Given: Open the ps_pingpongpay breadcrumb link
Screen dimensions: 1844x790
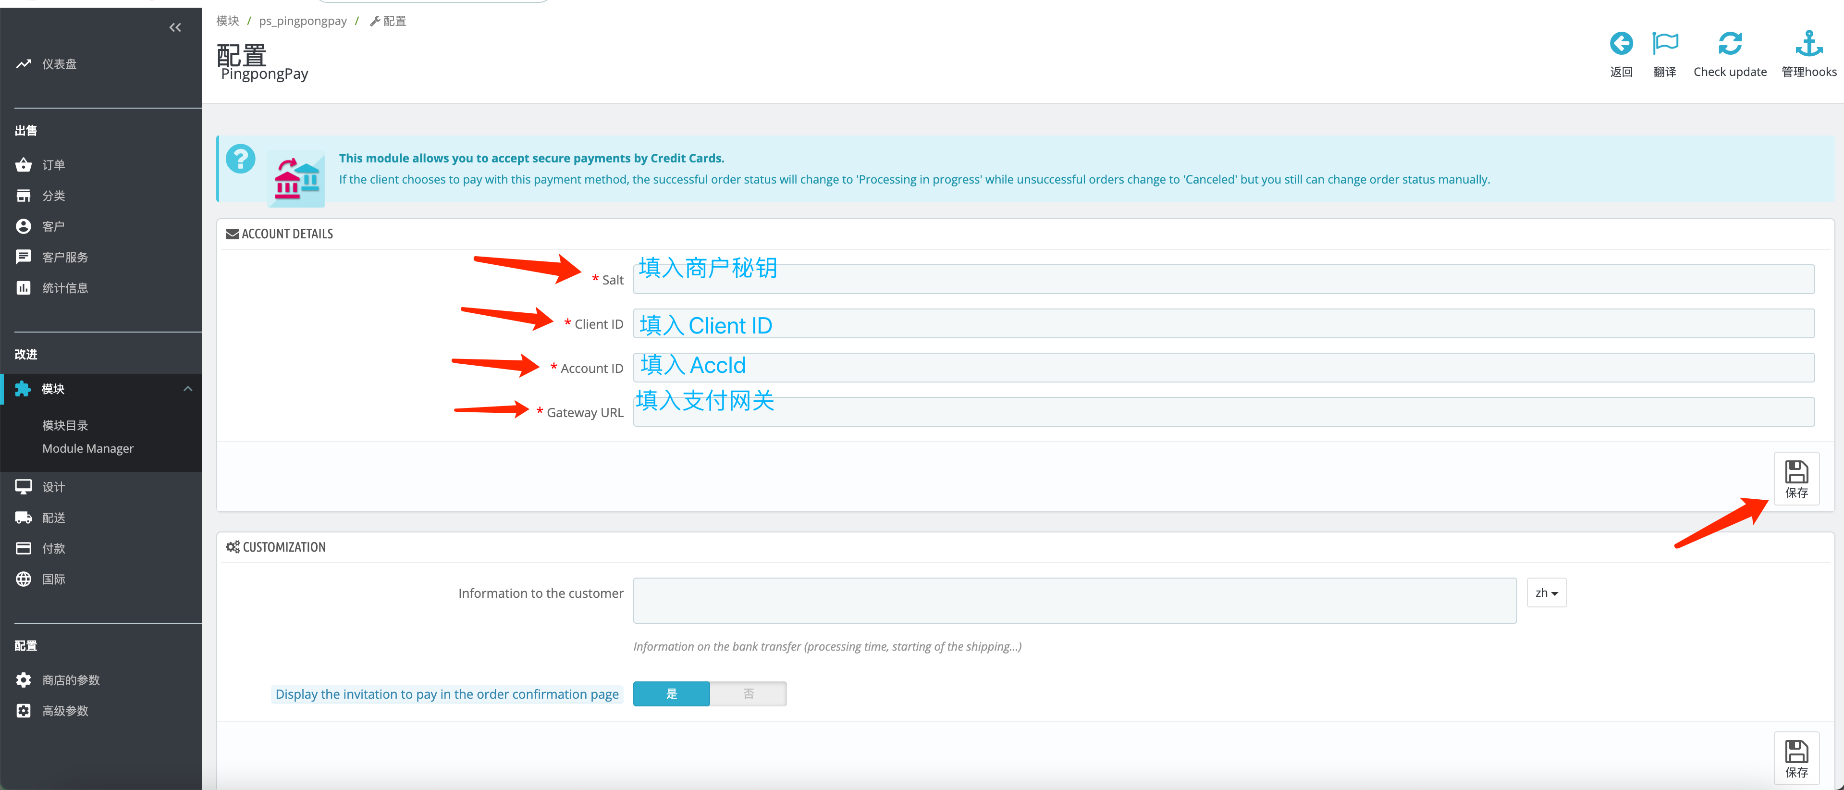Looking at the screenshot, I should 303,21.
